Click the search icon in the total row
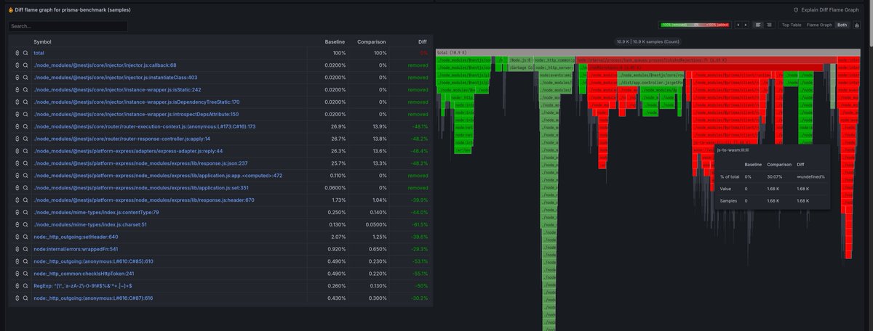The width and height of the screenshot is (873, 331). pos(25,53)
